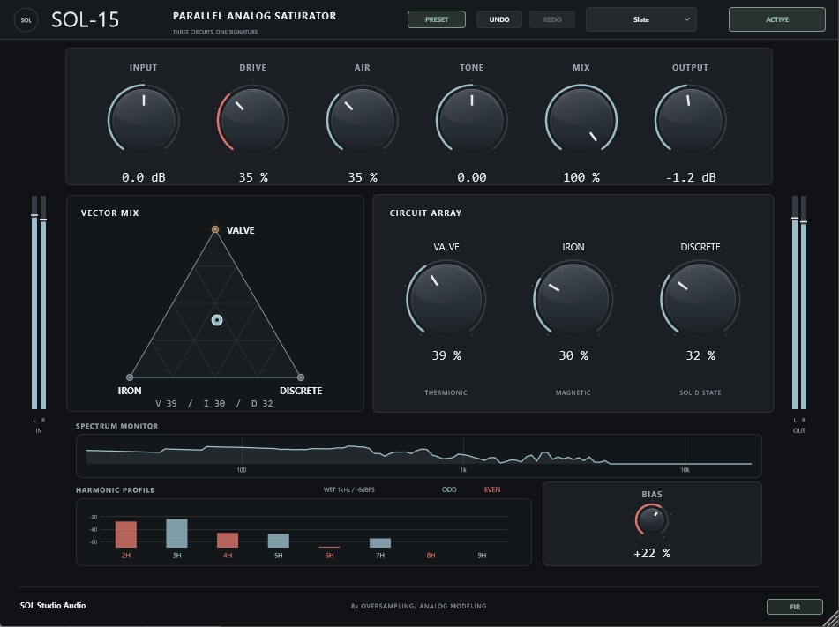This screenshot has height=627, width=839.
Task: Click the air value 35 % under AIR
Action: click(x=363, y=177)
